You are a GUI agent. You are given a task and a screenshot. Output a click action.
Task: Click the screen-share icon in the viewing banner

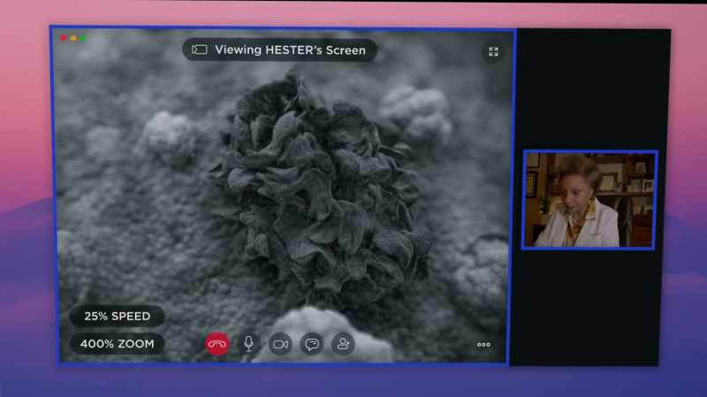200,49
